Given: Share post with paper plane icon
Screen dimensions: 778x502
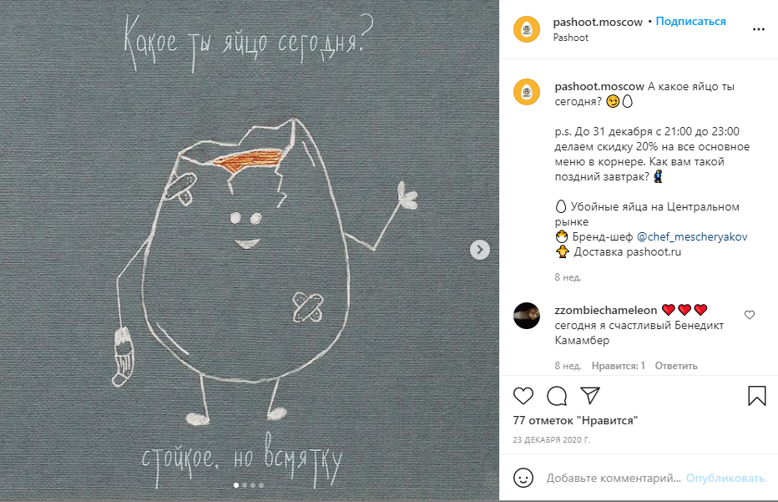Looking at the screenshot, I should pos(590,396).
